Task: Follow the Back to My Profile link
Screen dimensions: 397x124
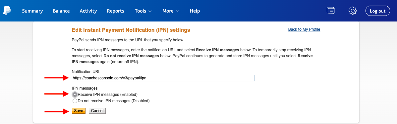Action: tap(304, 29)
